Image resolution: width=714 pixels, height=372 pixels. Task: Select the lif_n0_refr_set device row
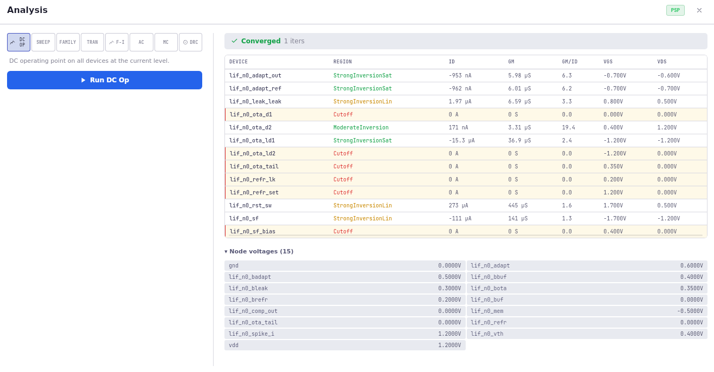(466, 193)
